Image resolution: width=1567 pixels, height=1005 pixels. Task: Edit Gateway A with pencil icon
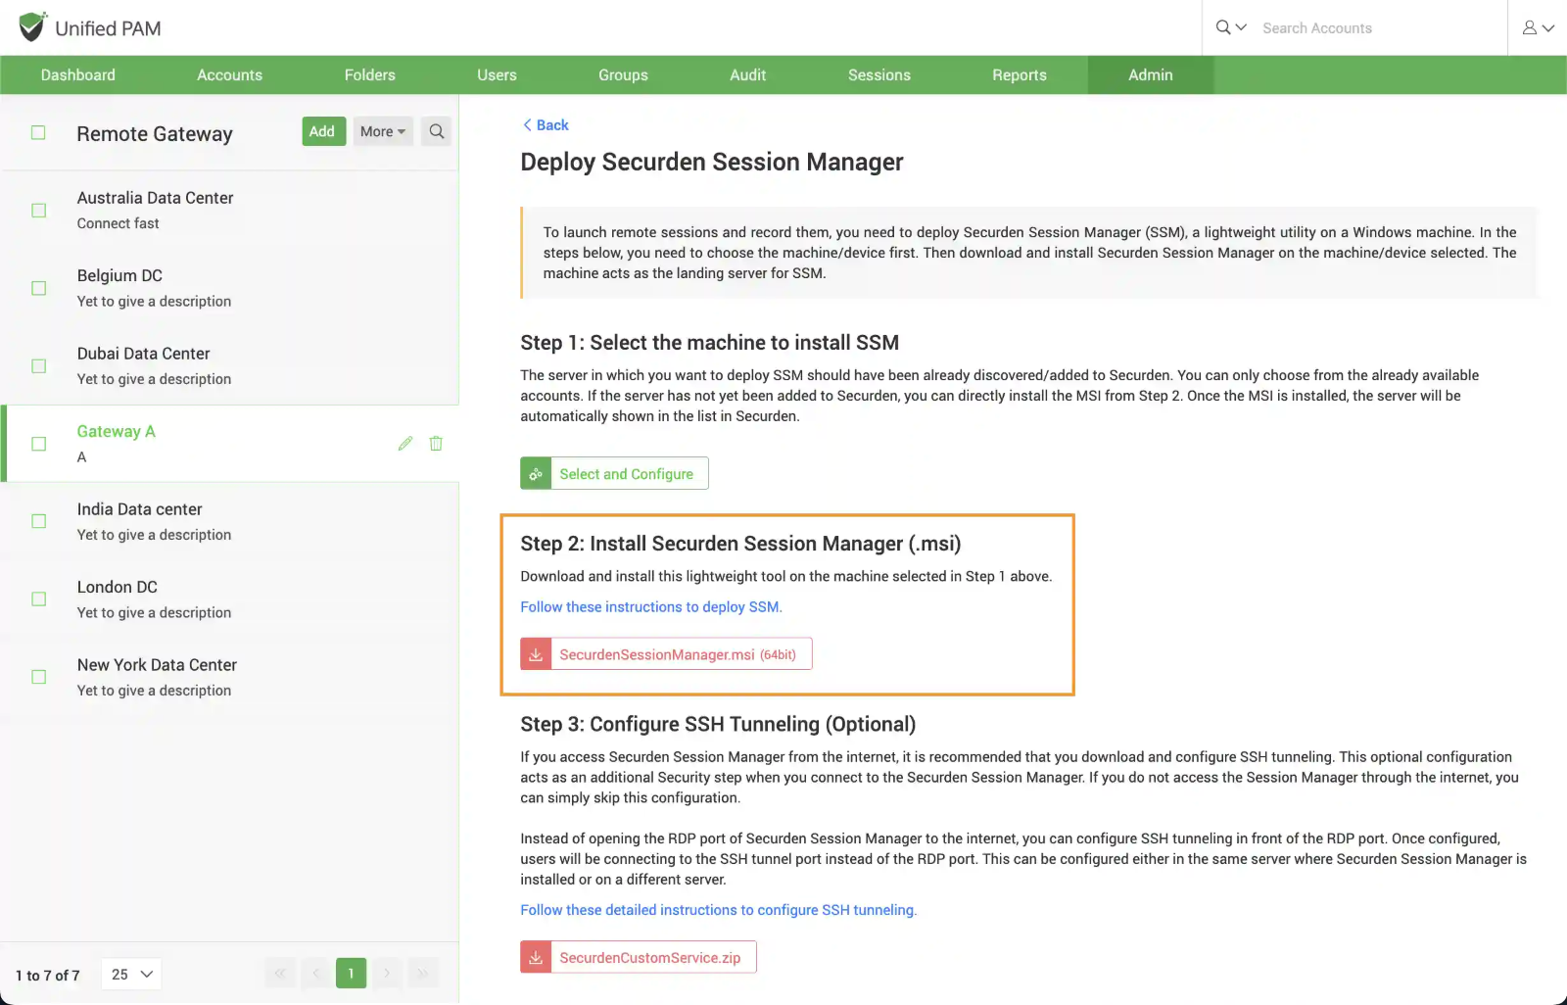tap(405, 444)
